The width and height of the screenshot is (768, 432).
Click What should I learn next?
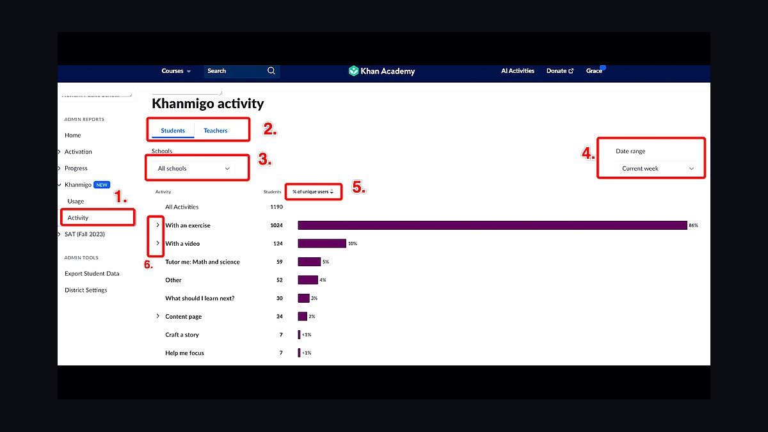(x=200, y=298)
